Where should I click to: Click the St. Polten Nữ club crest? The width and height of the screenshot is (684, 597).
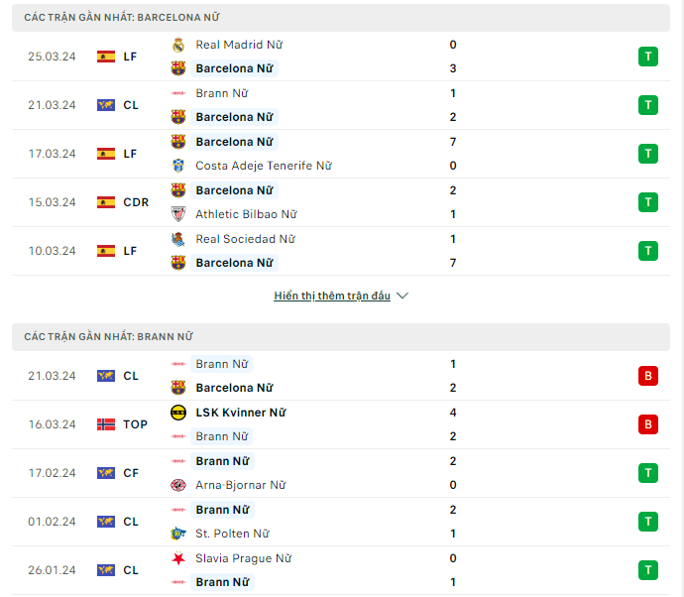coord(178,534)
